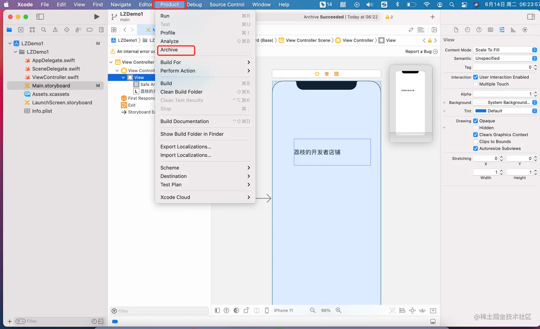Viewport: 540px width, 329px height.
Task: Open the Content Mode dropdown
Action: pos(505,50)
